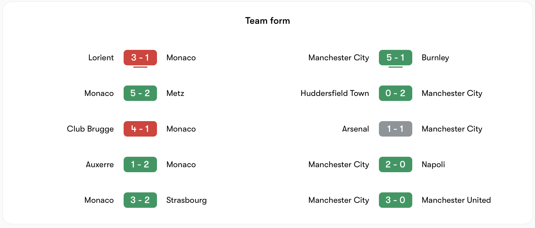
Task: Select the Club Brugge team name
Action: [90, 129]
